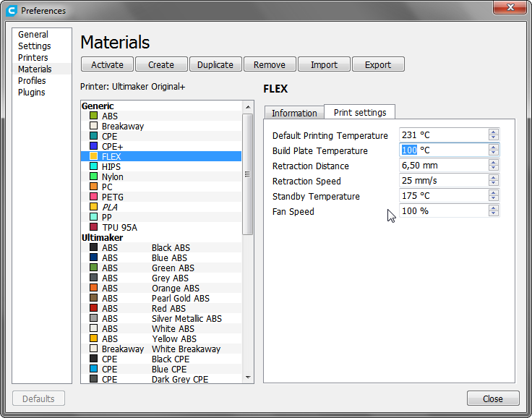Increase Retraction Distance with up arrow

(x=493, y=163)
